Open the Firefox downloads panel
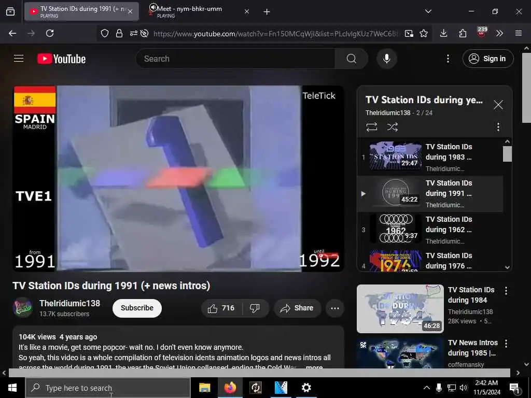The width and height of the screenshot is (531, 398). pyautogui.click(x=444, y=33)
